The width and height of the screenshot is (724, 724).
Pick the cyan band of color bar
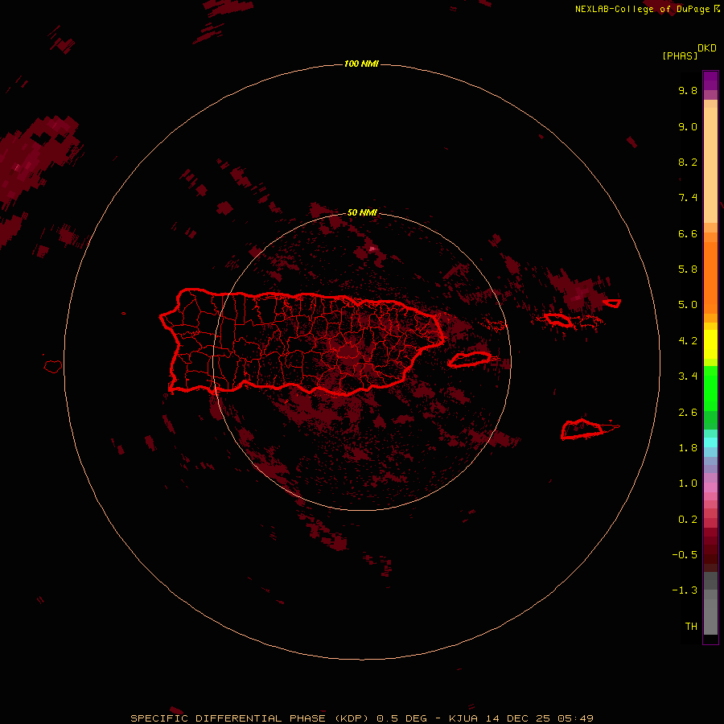tap(710, 442)
